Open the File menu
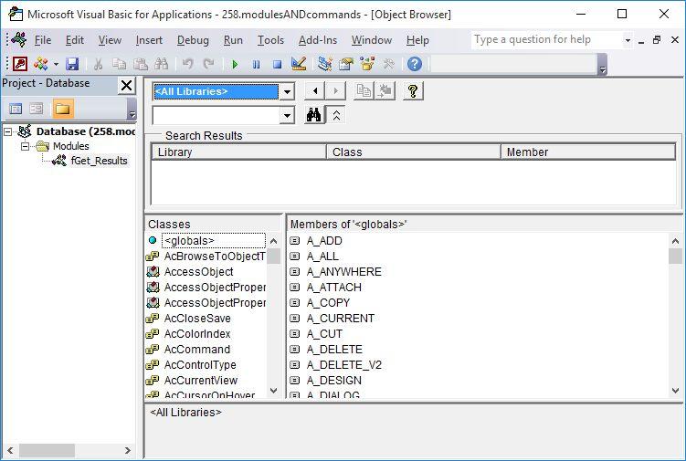This screenshot has height=461, width=686. (x=43, y=40)
